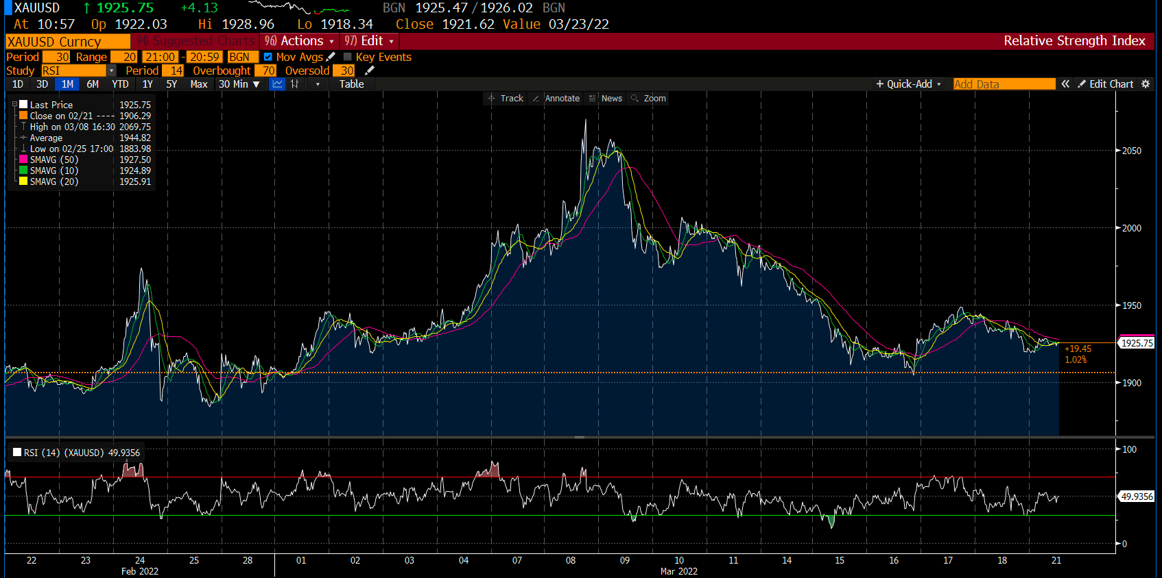Screen dimensions: 1162x578
Task: Collapse the Last Price legend tree
Action: (14, 105)
